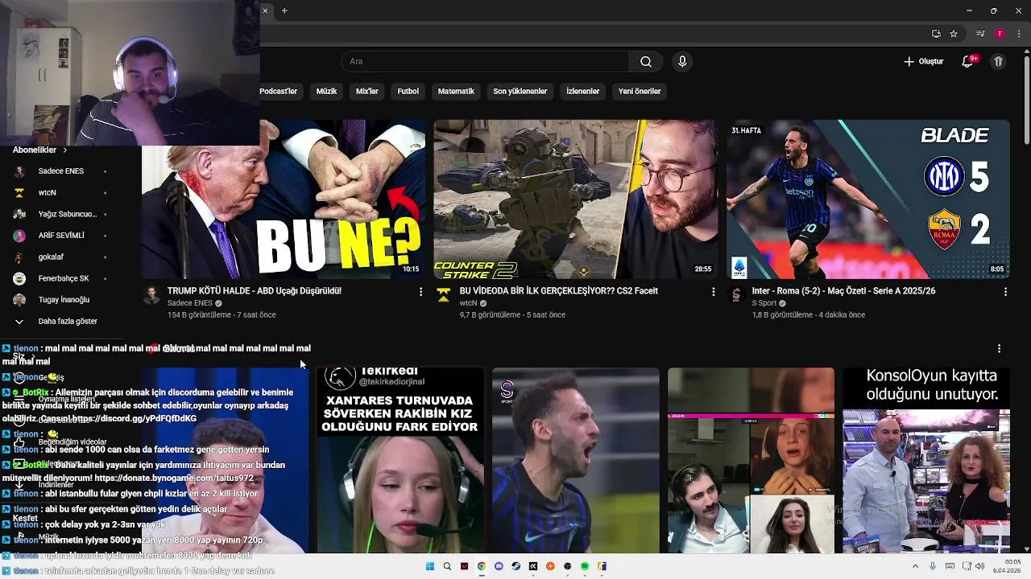Open the Windows Start menu
This screenshot has height=579, width=1031.
click(x=429, y=566)
